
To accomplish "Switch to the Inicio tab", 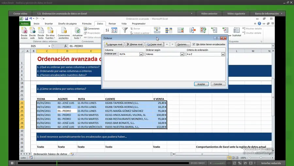I will pos(36,24).
